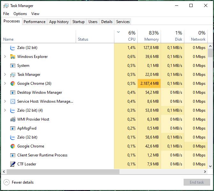Sort by the Memory column header
Viewport: 214px width, 191px height.
point(149,36)
